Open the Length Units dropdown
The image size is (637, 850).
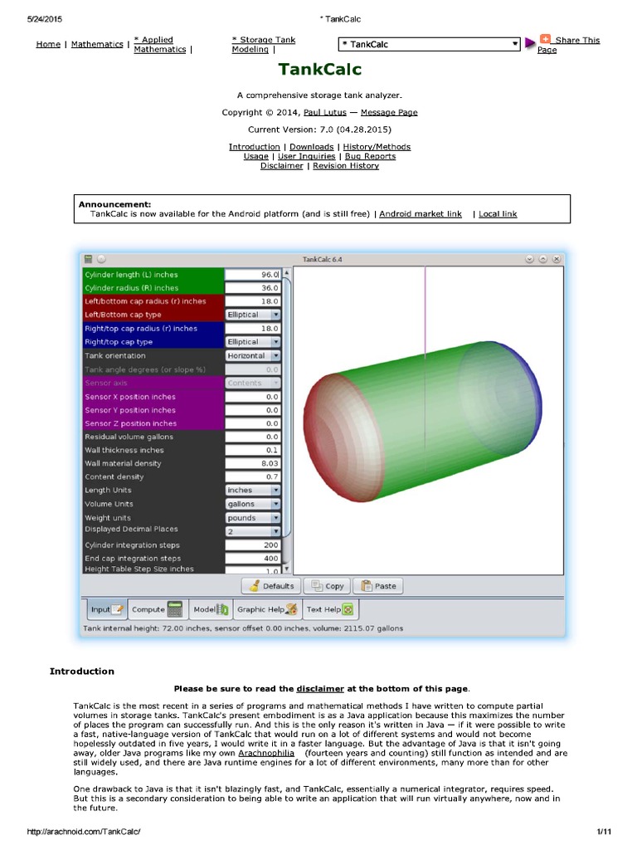(x=253, y=490)
